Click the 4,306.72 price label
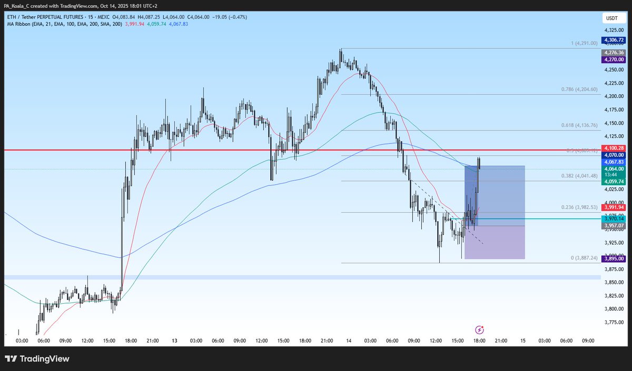632x371 pixels. tap(614, 40)
